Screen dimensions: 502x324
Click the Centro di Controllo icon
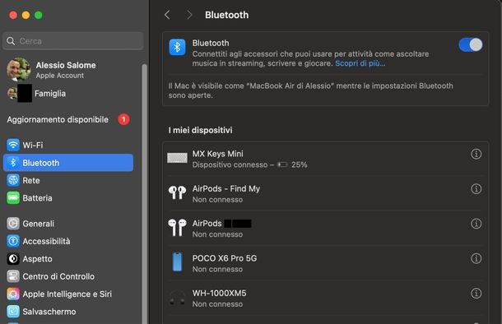coord(13,276)
